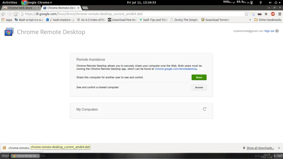Restore the Chrome window size

click(274, 7)
